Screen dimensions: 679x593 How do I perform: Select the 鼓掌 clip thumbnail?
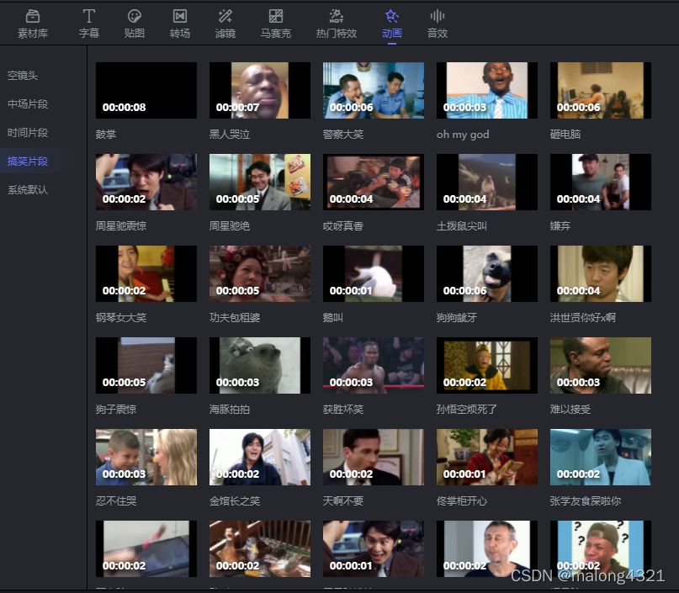click(146, 91)
